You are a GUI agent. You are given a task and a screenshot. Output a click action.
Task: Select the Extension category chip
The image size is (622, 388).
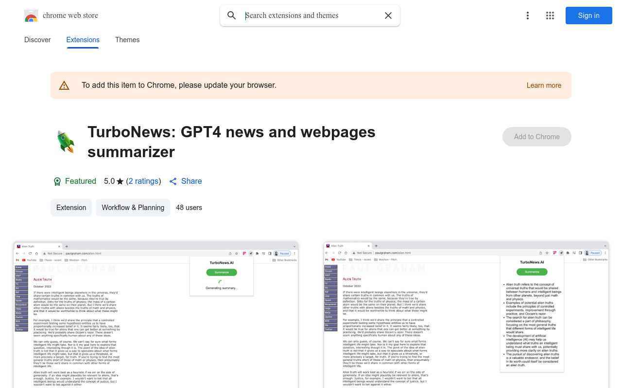(x=71, y=208)
